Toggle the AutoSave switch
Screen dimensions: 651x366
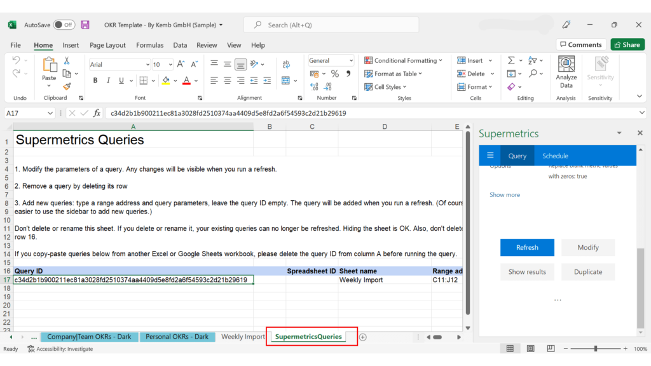coord(64,25)
